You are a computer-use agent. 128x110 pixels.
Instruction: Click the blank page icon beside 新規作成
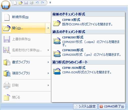[7, 17]
